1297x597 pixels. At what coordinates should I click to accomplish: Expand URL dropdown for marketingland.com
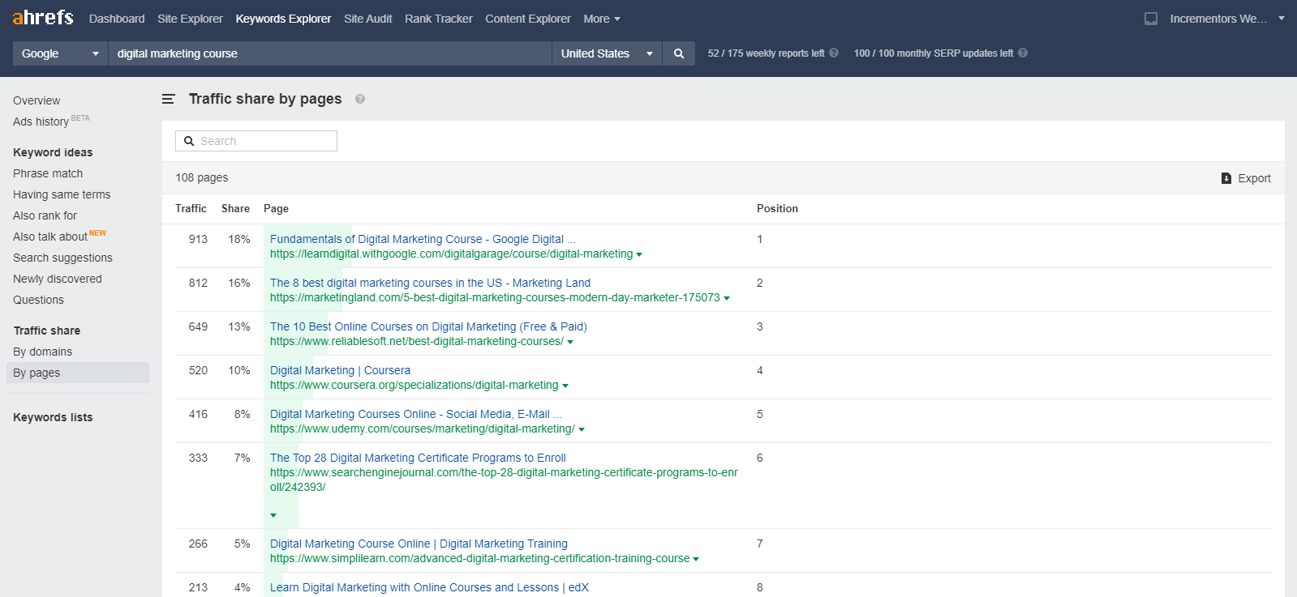[727, 298]
